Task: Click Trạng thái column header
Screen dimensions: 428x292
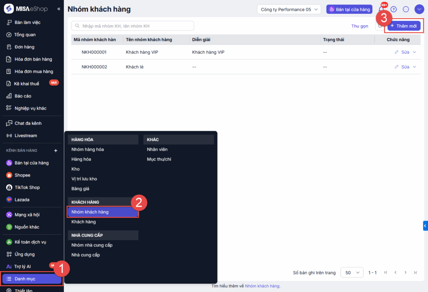Action: (x=334, y=40)
